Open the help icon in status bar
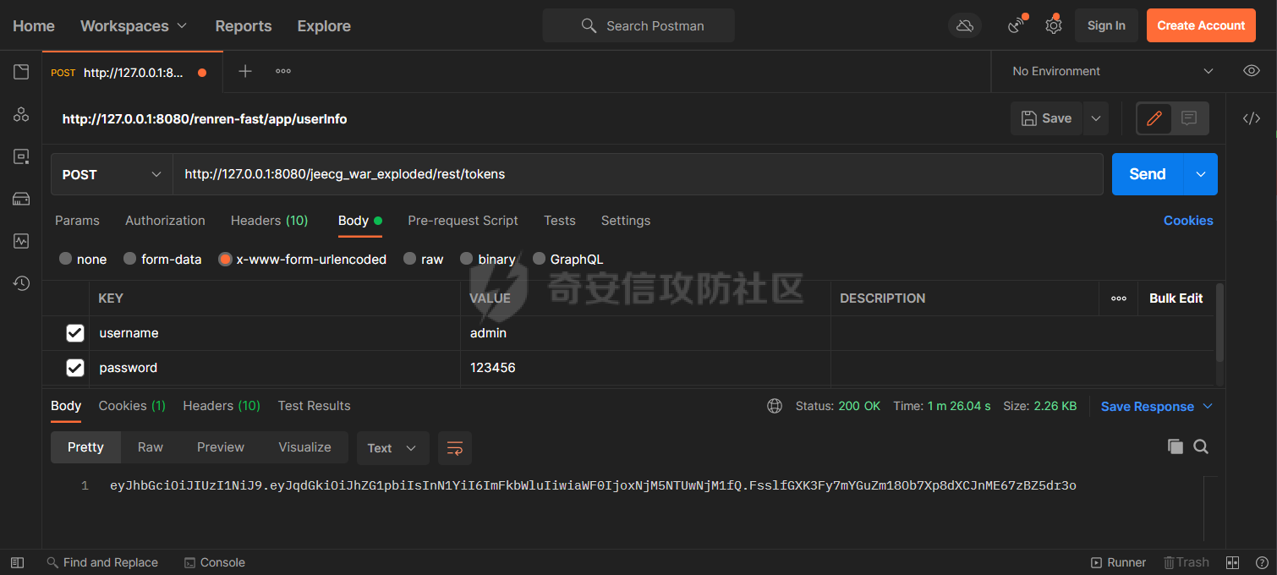1277x575 pixels. (1262, 562)
